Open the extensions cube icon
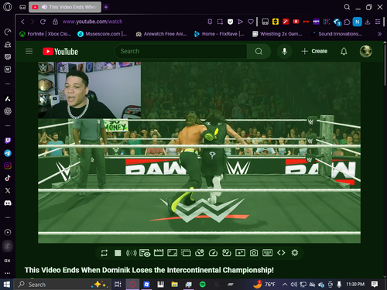The image size is (387, 290). tap(347, 22)
